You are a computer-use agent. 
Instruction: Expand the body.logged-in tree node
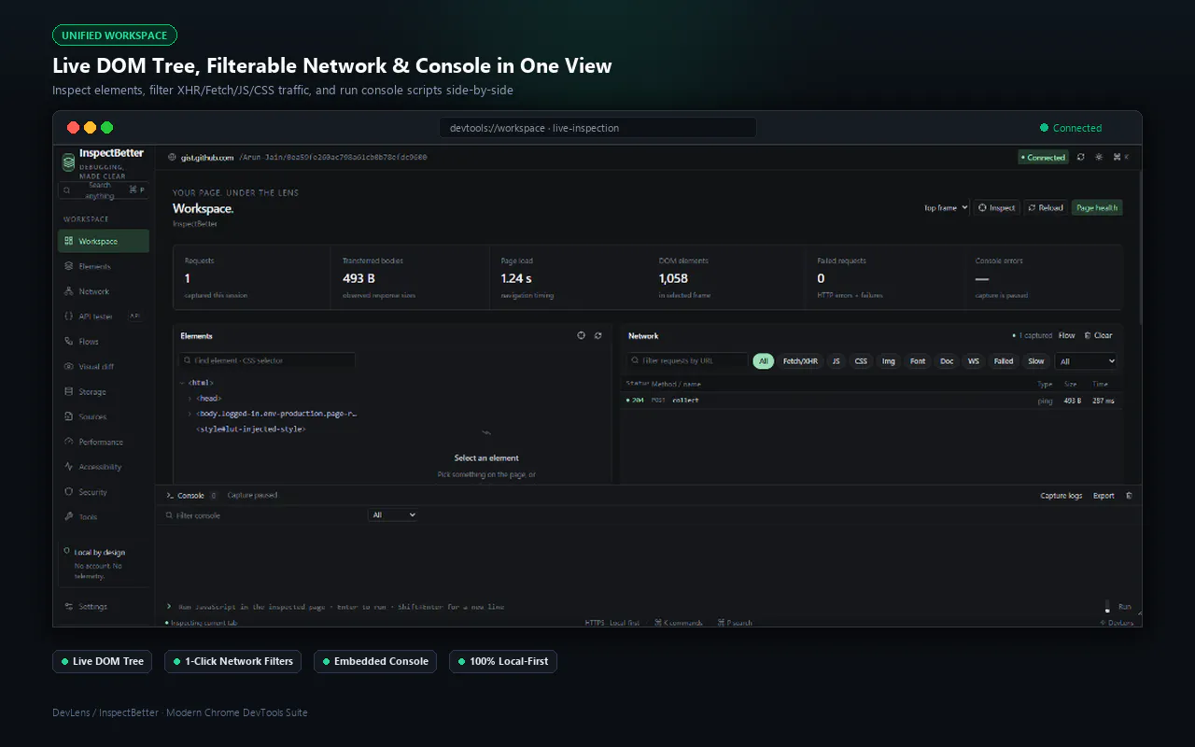click(x=190, y=414)
